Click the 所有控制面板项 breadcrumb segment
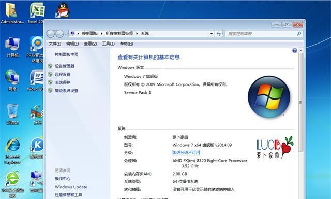Image resolution: width=331 pixels, height=199 pixels. pyautogui.click(x=119, y=33)
